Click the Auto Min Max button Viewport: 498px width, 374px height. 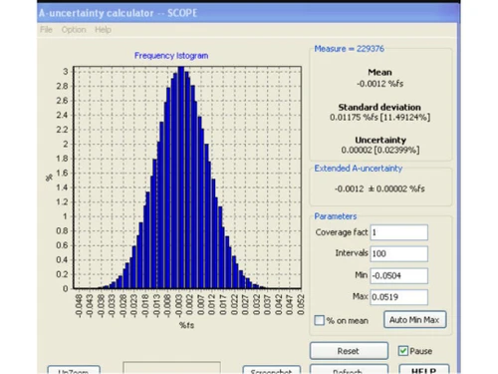[414, 320]
